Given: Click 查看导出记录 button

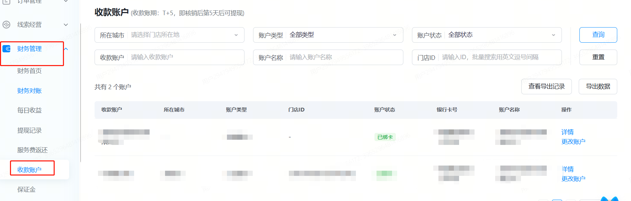Looking at the screenshot, I should [546, 86].
